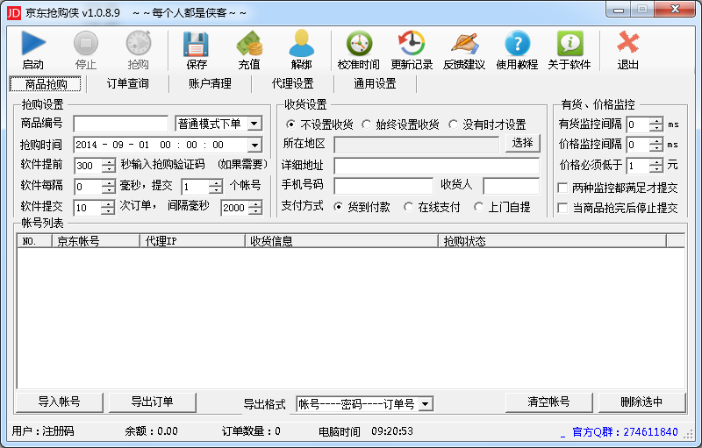The width and height of the screenshot is (702, 448).
Task: Click the JD app logo in title bar
Action: [14, 12]
